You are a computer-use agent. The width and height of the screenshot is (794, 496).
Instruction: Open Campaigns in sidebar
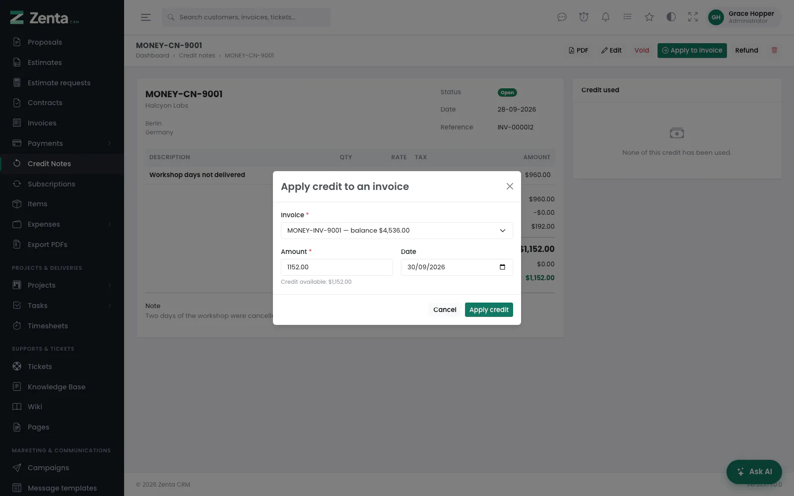point(62,468)
